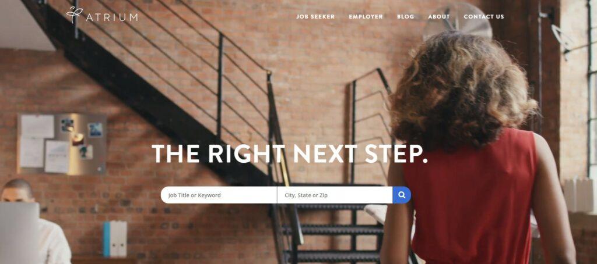The width and height of the screenshot is (597, 264).
Task: Click the blue magnifier search button
Action: pos(402,195)
